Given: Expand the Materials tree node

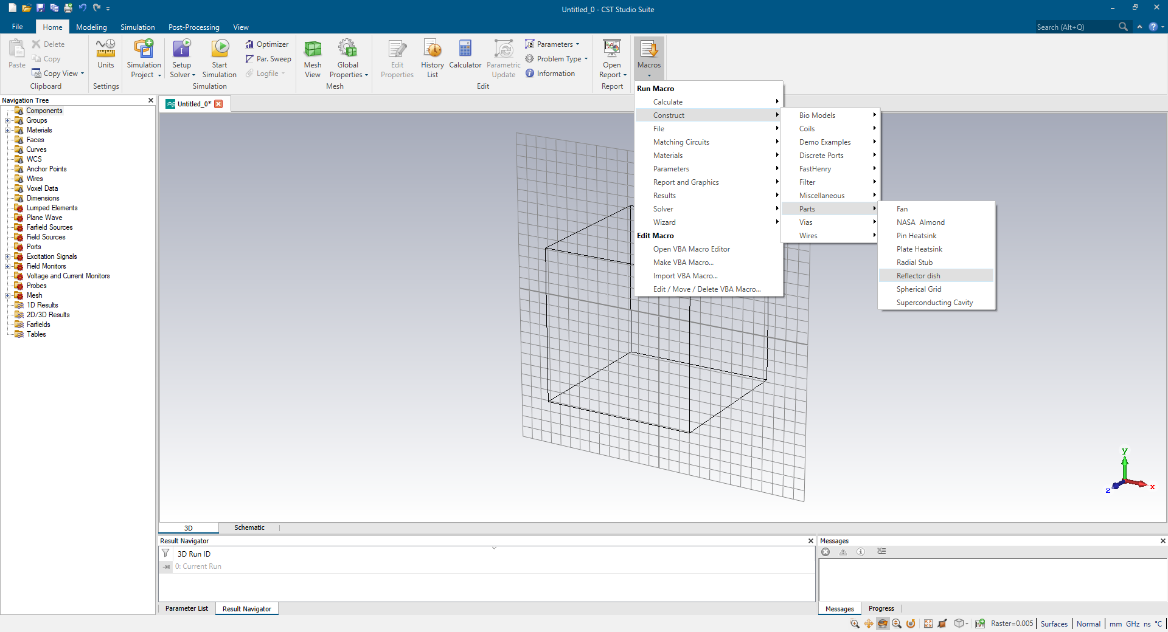Looking at the screenshot, I should tap(7, 130).
